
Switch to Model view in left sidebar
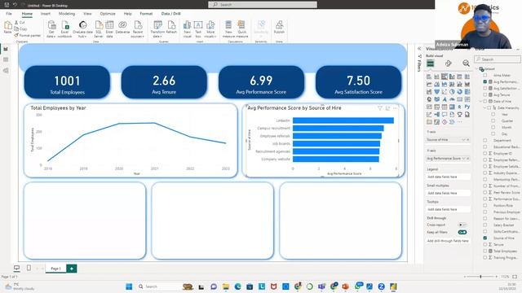click(6, 71)
